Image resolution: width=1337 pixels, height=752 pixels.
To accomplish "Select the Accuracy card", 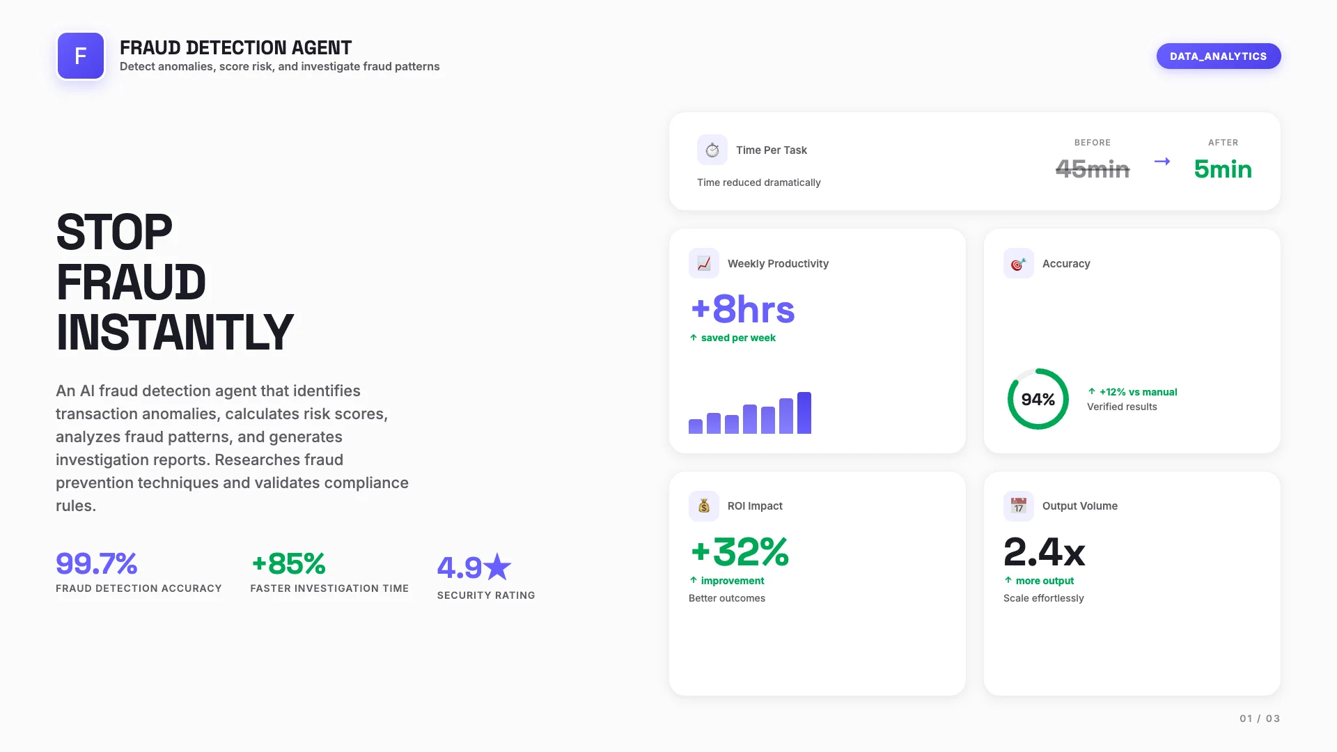I will coord(1132,340).
